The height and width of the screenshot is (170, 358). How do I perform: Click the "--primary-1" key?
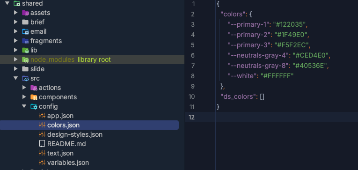249,24
